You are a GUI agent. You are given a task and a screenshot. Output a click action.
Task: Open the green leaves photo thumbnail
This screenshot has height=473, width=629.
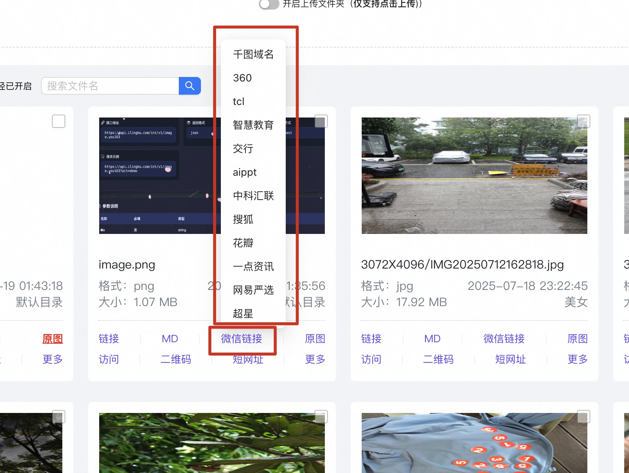point(212,443)
